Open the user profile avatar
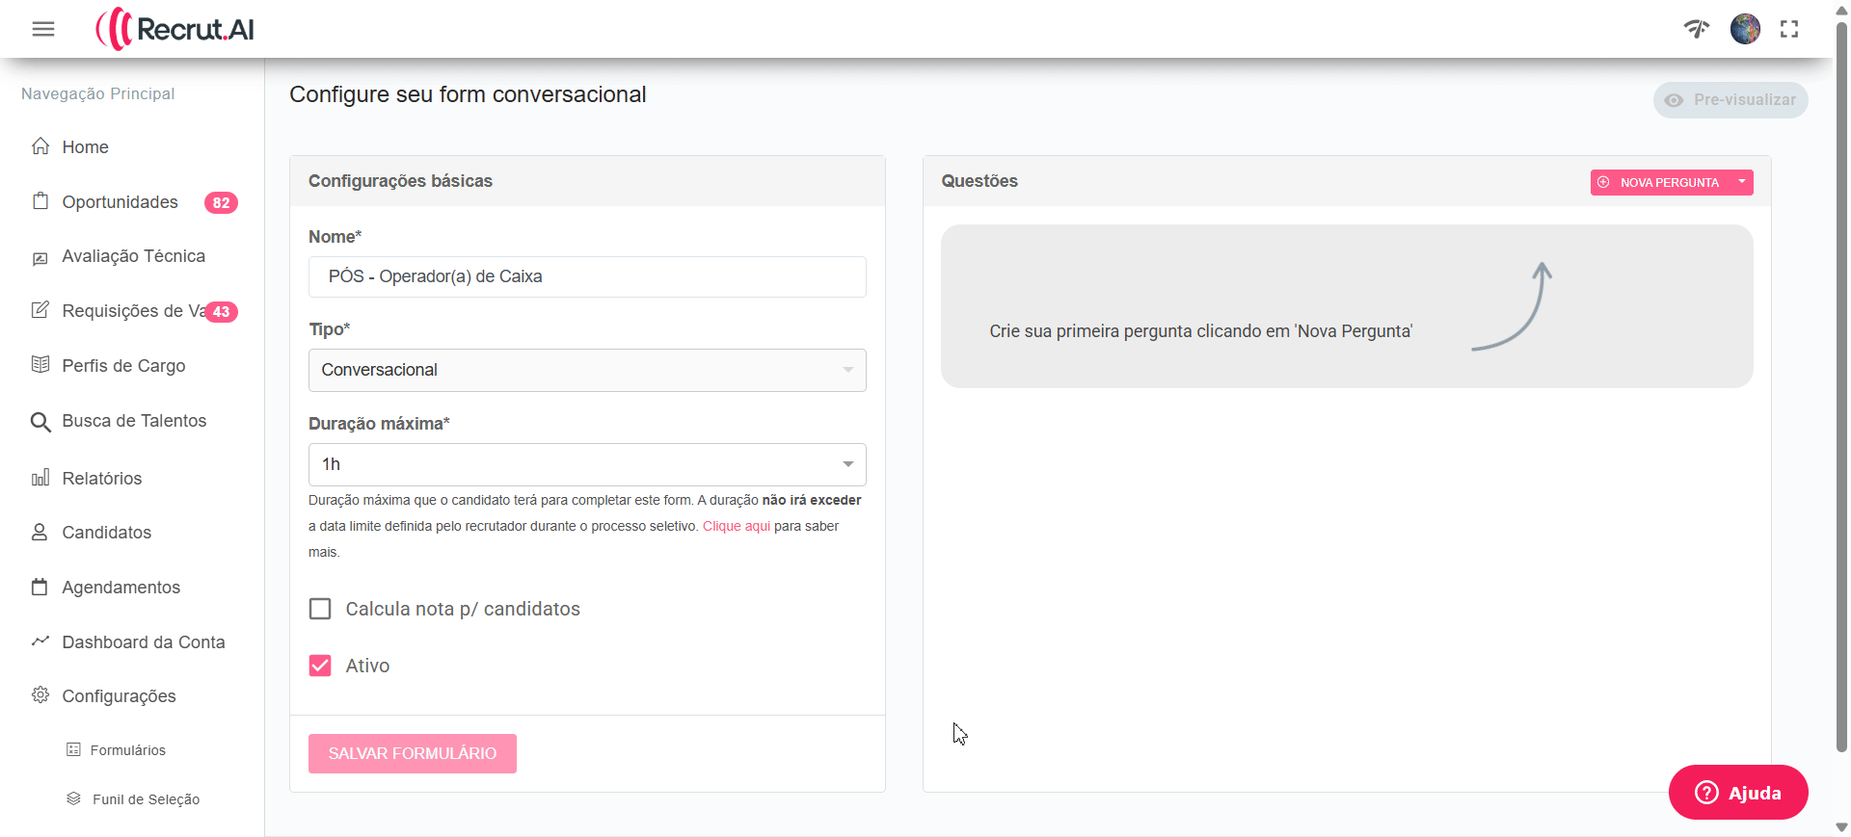 (1745, 29)
